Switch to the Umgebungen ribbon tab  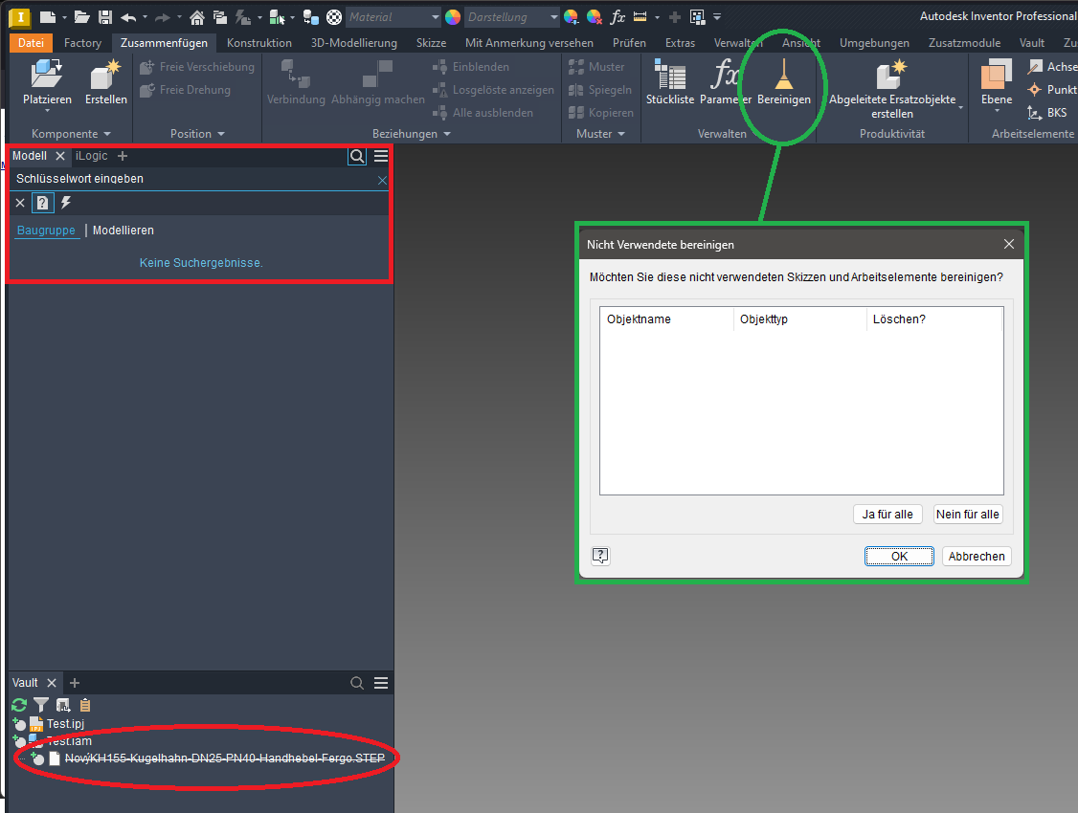[x=874, y=43]
